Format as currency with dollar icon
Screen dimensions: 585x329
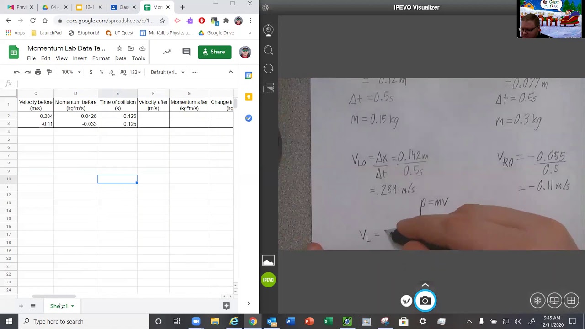[91, 72]
